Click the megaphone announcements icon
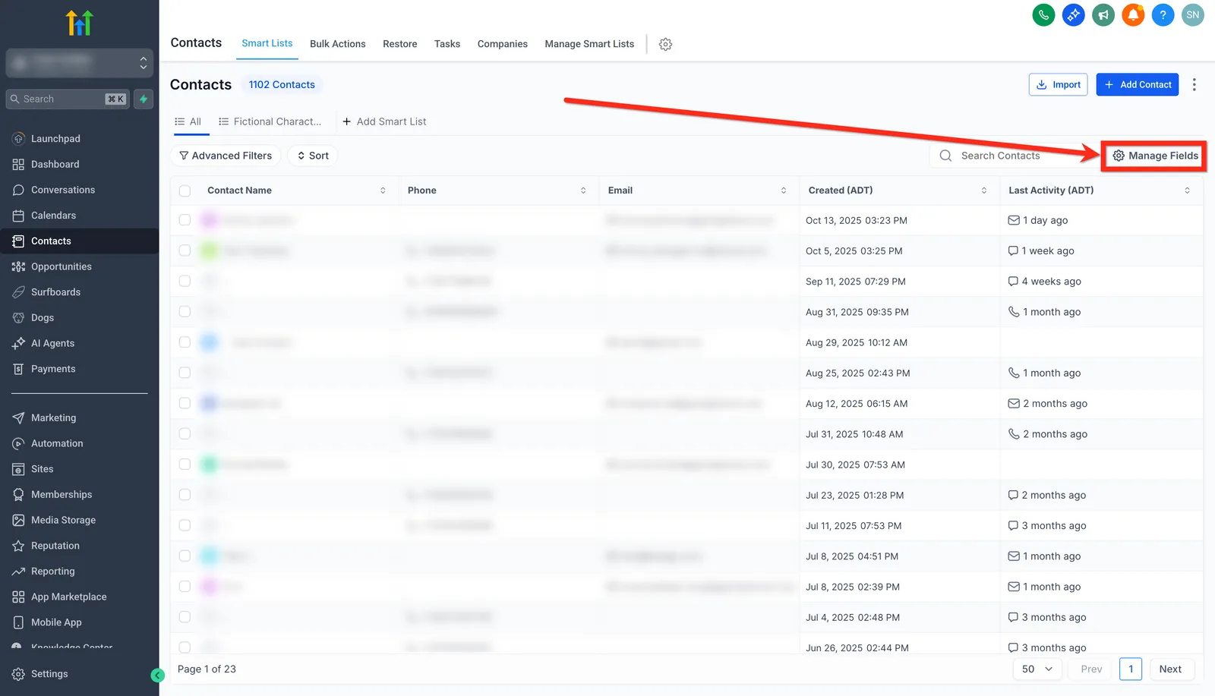This screenshot has height=696, width=1215. pos(1103,14)
